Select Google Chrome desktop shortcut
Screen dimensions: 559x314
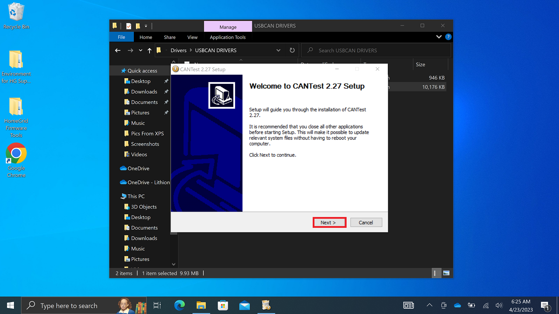coord(16,160)
